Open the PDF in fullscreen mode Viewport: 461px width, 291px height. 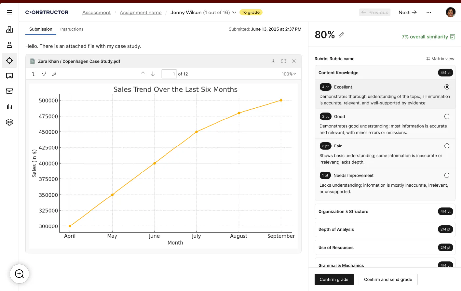(x=284, y=61)
